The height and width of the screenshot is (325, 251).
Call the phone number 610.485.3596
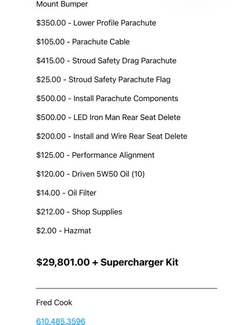[61, 321]
